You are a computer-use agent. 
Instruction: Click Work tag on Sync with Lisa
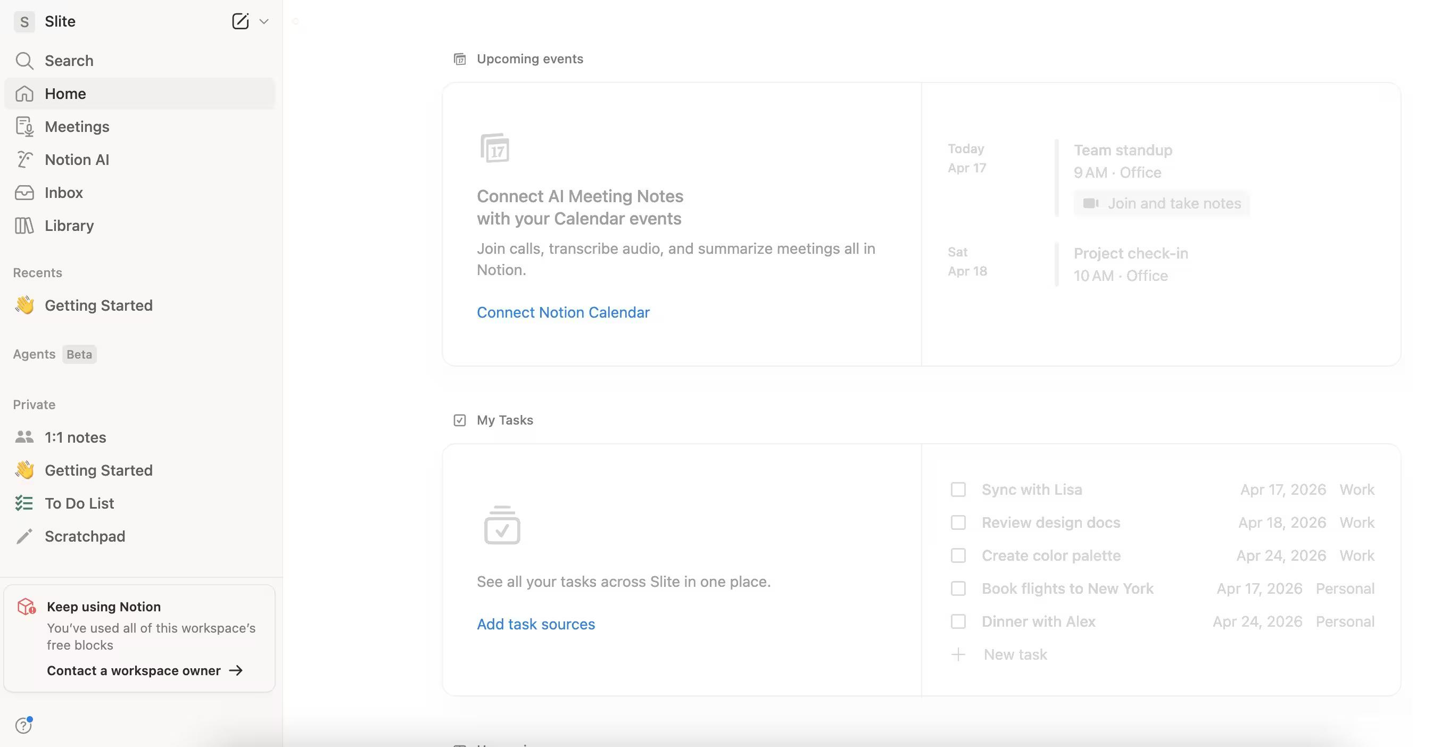click(x=1356, y=489)
